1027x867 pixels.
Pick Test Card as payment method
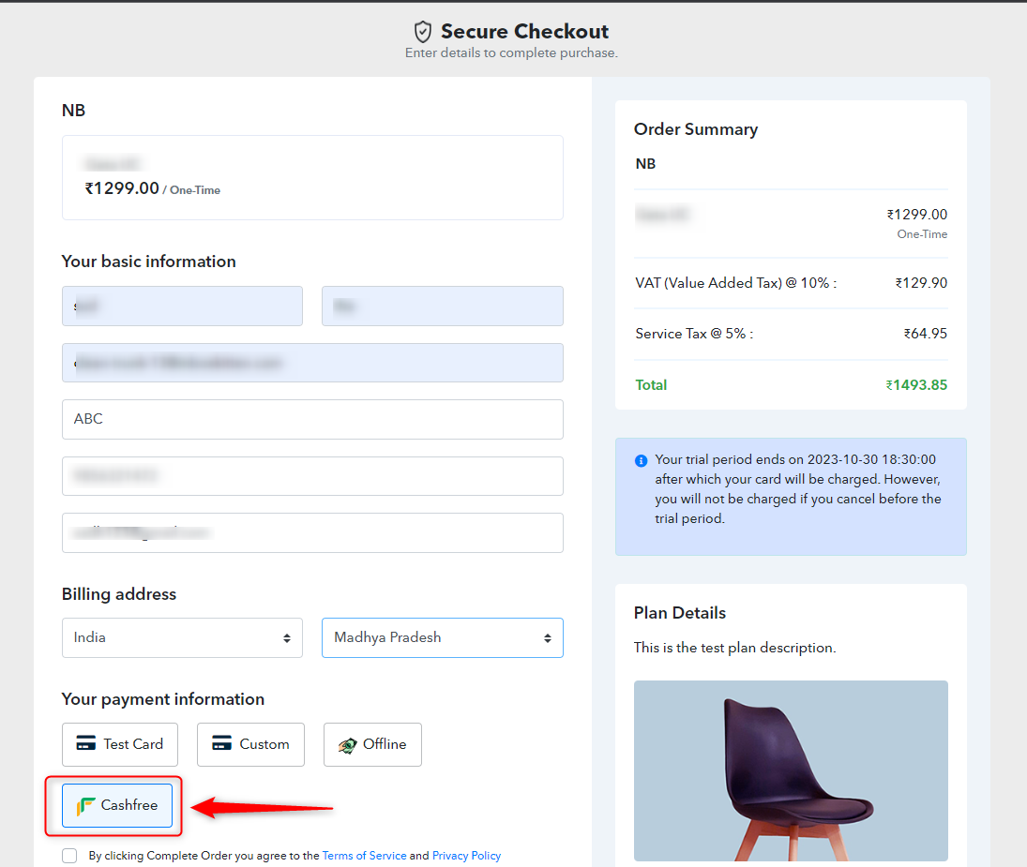120,744
